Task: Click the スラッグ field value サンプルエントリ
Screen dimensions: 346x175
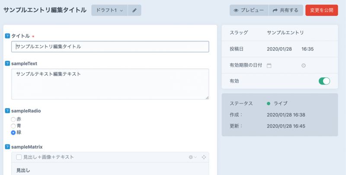Action: click(x=285, y=33)
